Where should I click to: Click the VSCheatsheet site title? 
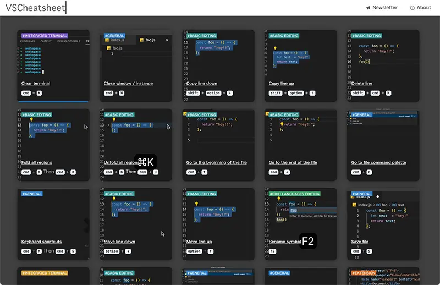(35, 8)
